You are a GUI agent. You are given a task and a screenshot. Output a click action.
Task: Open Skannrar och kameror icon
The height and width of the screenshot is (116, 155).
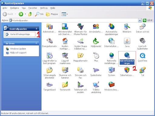pyautogui.click(x=65, y=73)
